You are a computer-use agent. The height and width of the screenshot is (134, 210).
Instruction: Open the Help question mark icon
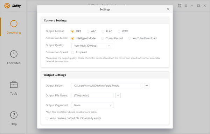coord(14,115)
